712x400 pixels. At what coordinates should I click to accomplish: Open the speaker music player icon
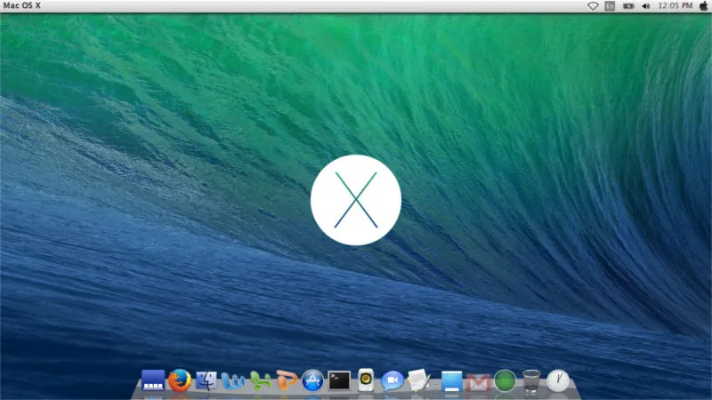click(366, 380)
